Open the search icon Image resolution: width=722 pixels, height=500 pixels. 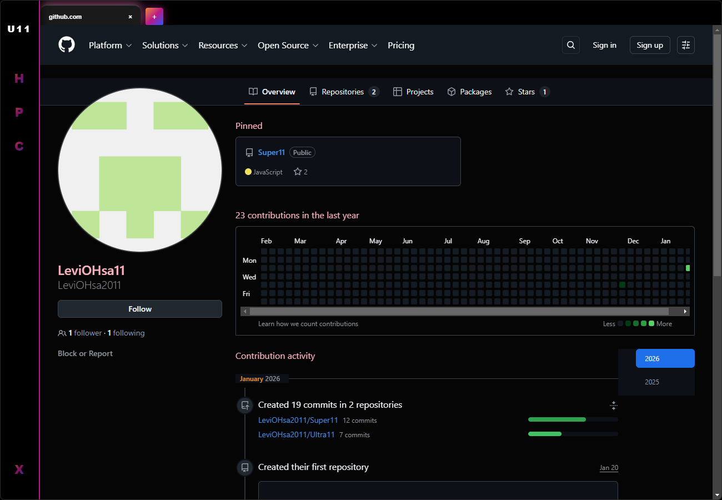pos(571,45)
